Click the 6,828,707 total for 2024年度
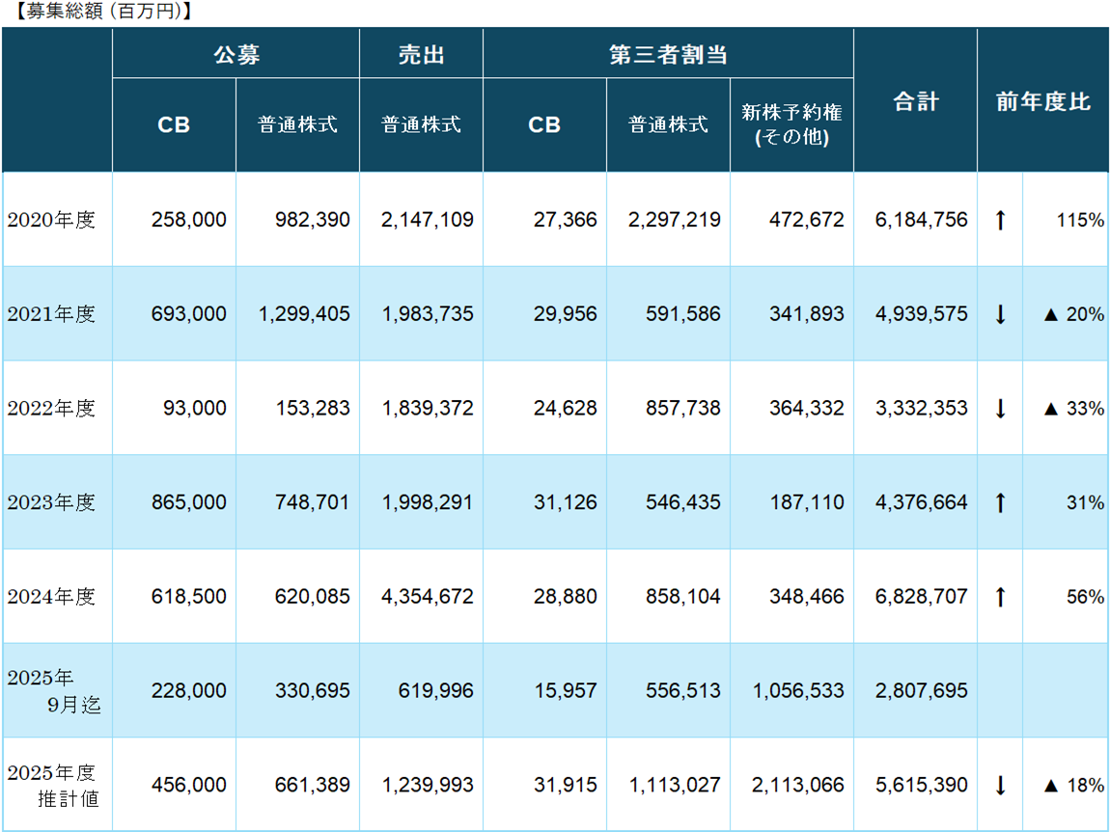 (914, 596)
